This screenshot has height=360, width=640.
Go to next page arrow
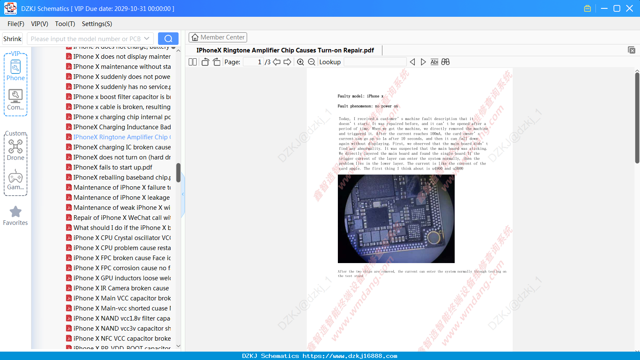287,62
